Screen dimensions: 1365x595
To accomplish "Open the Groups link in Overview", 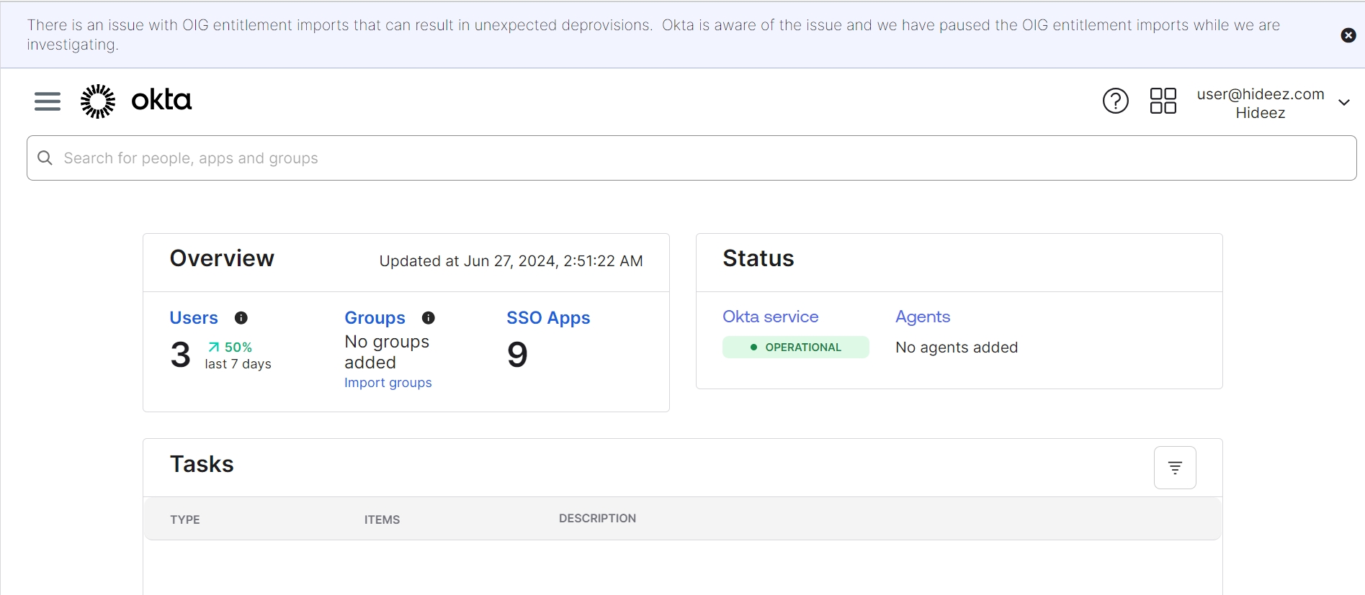I will click(375, 318).
